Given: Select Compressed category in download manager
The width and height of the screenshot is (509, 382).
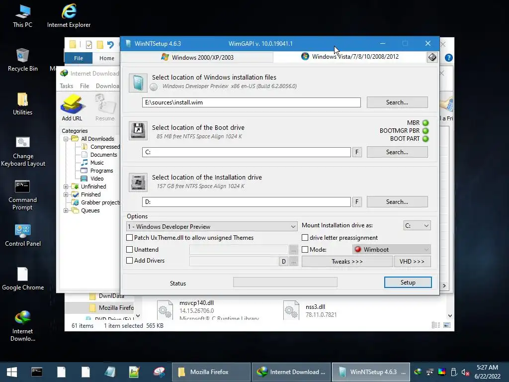Looking at the screenshot, I should (101, 147).
